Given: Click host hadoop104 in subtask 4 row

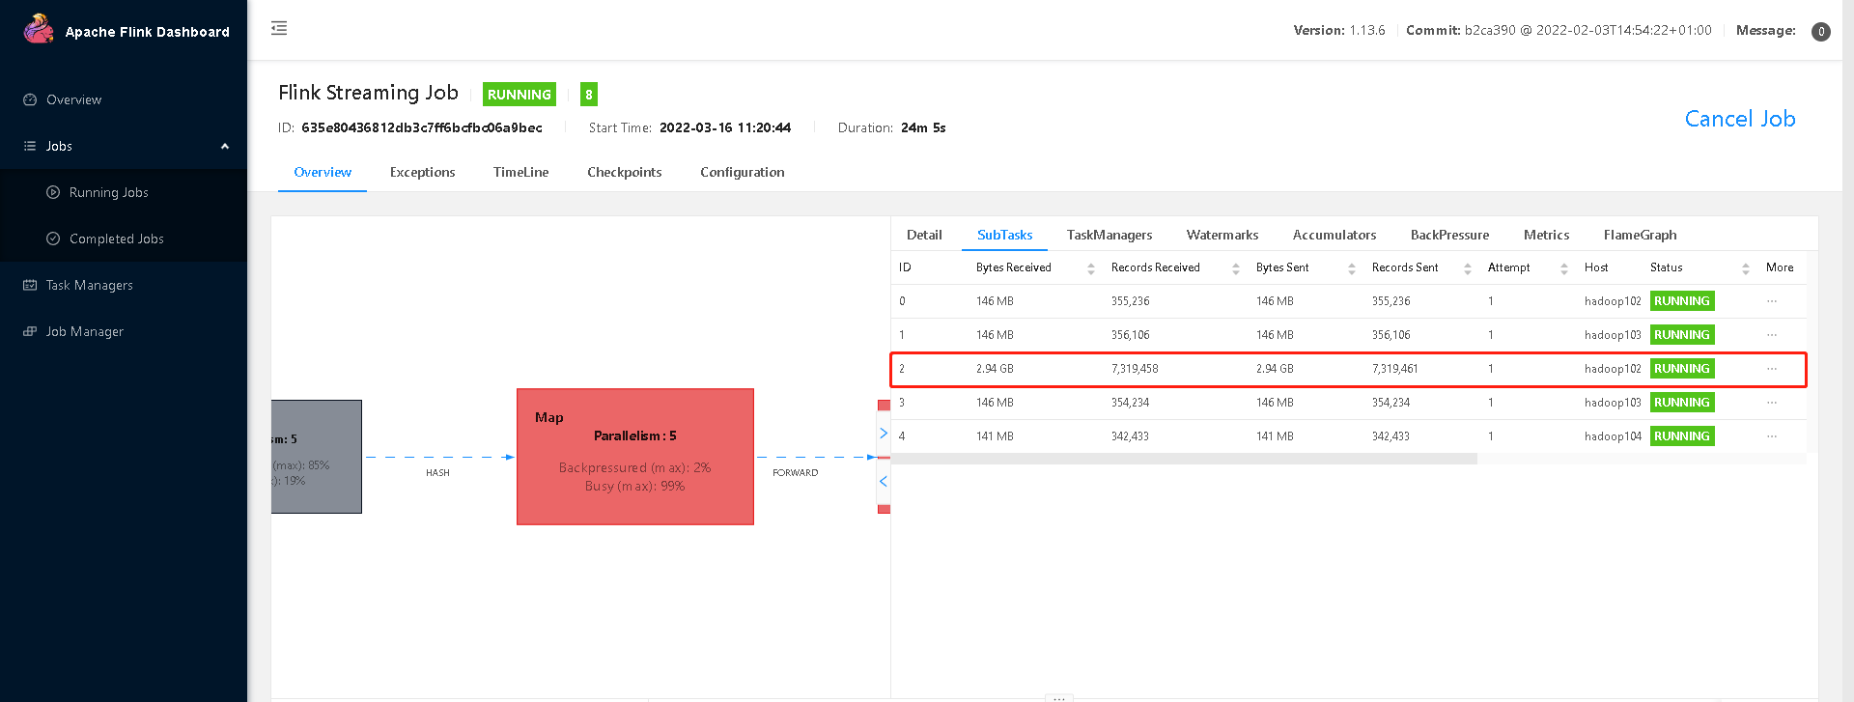Looking at the screenshot, I should (x=1613, y=436).
